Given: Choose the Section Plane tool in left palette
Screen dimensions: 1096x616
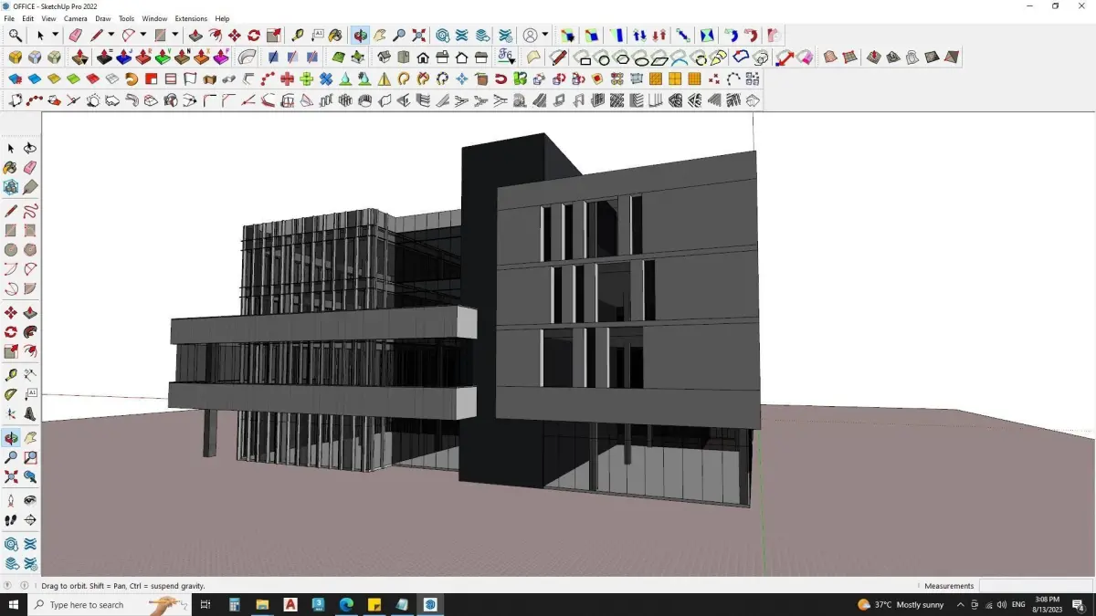Looking at the screenshot, I should point(30,520).
